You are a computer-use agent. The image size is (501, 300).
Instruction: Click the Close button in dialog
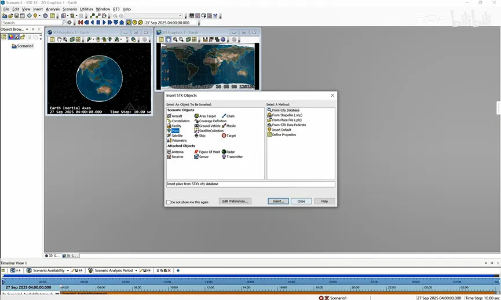pos(301,202)
